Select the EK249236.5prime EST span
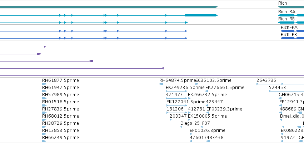Viewport: 304px width, 143px height. pos(176,91)
